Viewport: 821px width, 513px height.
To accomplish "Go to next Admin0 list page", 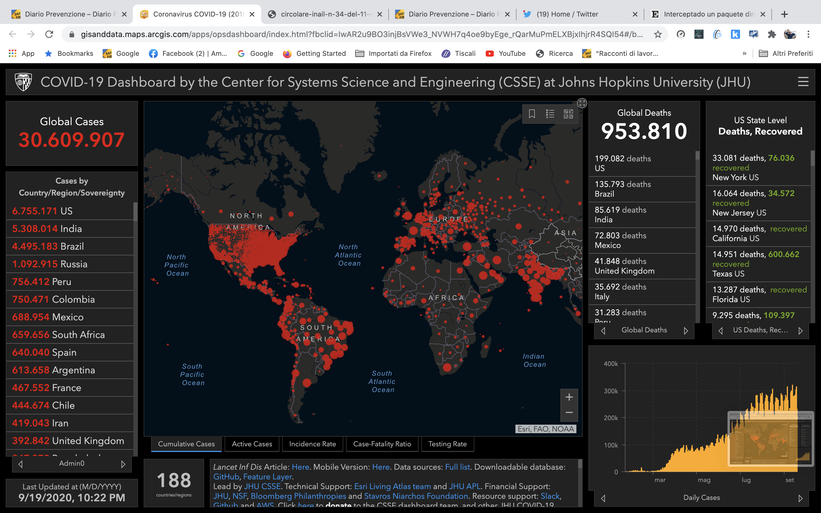I will tap(123, 464).
